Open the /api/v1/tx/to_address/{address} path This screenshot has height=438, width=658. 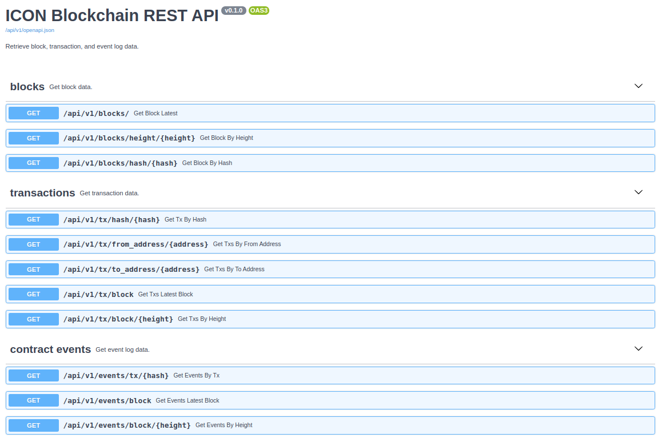(131, 270)
